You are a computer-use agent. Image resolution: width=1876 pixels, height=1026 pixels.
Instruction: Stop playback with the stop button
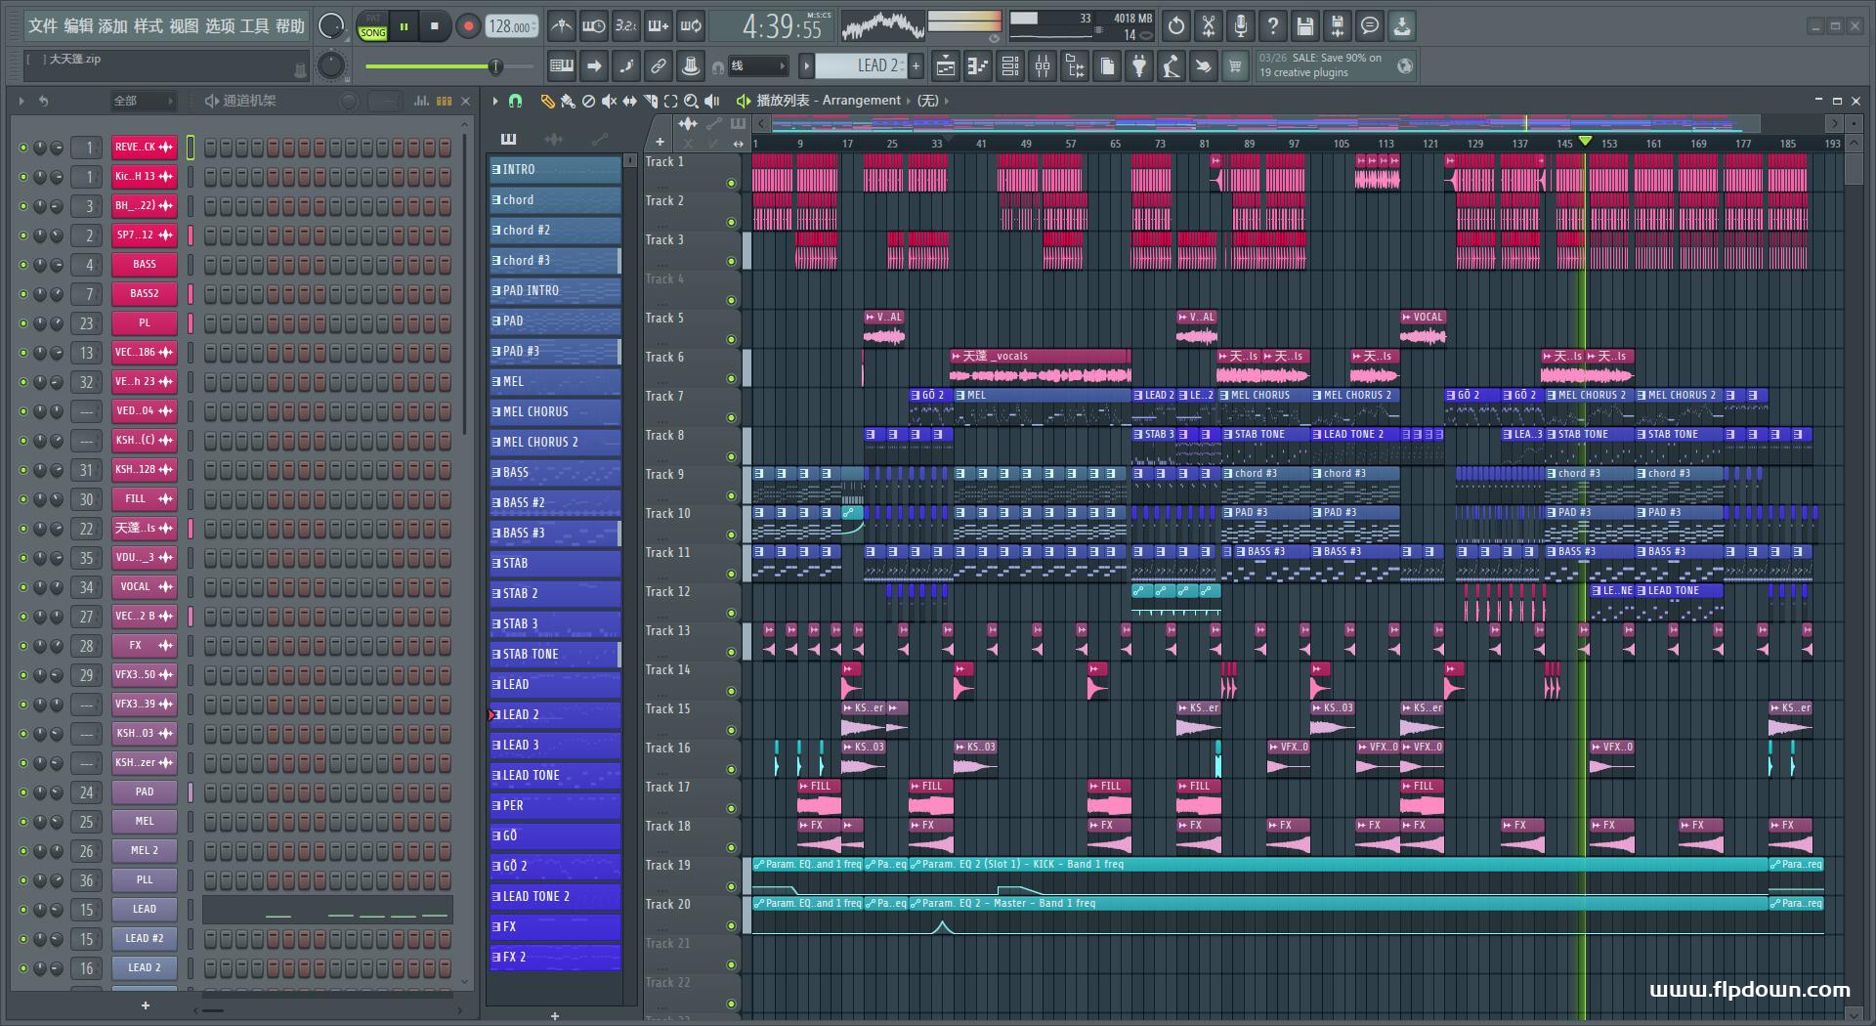[x=434, y=26]
